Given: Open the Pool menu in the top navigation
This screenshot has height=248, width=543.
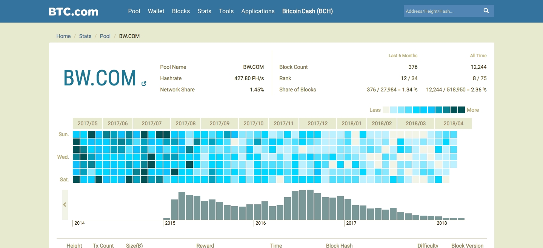Looking at the screenshot, I should [x=134, y=11].
